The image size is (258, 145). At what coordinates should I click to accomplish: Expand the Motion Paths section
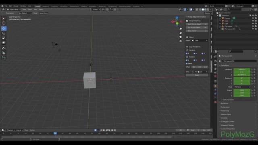[225, 114]
